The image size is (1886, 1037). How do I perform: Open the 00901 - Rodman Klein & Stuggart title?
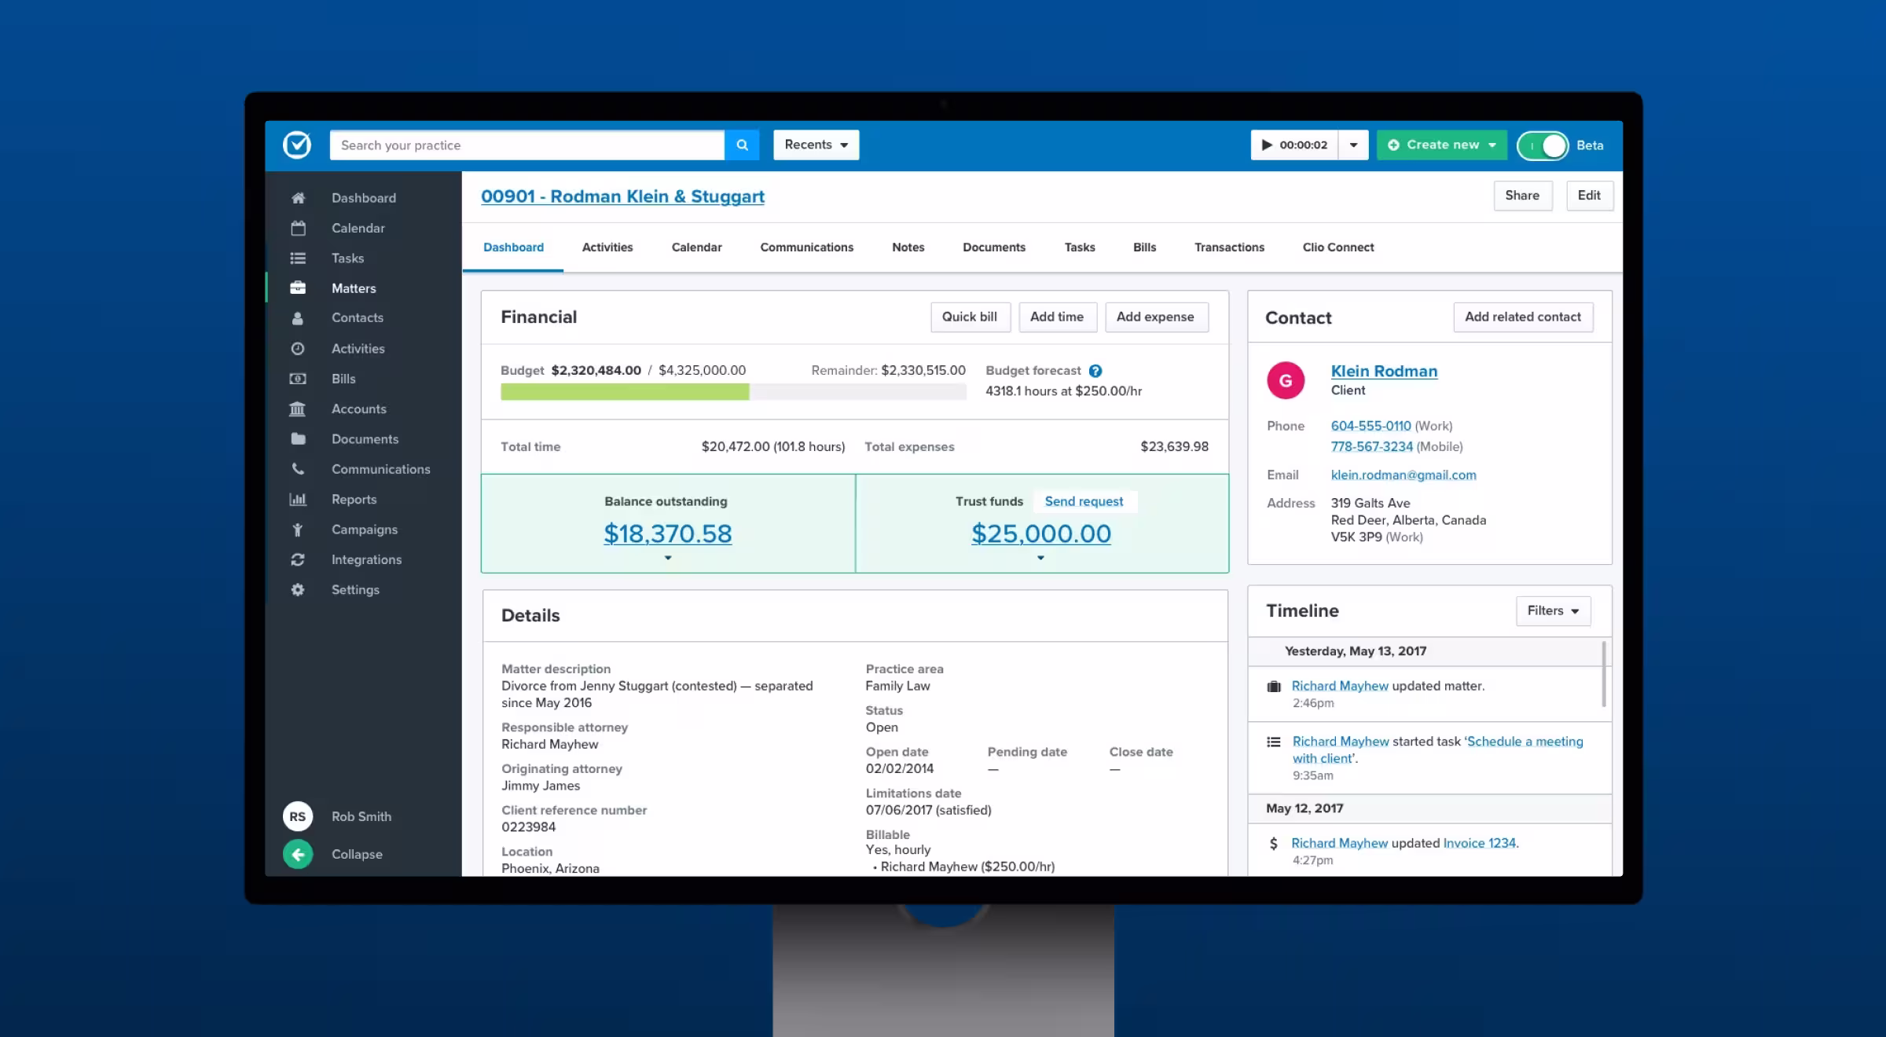(x=622, y=196)
